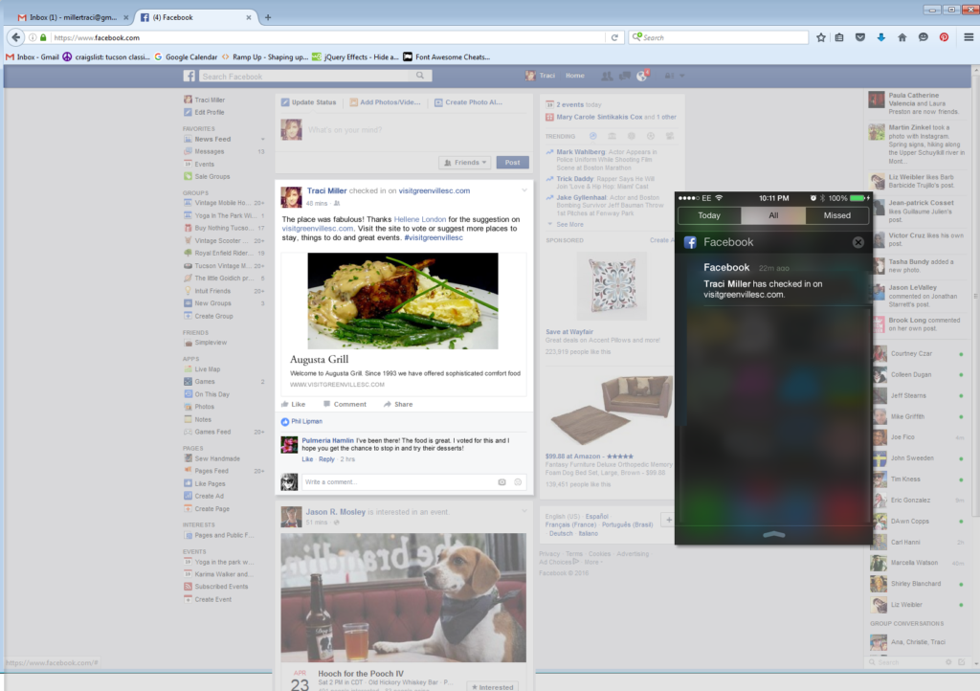Screen dimensions: 980x691
Task: Click the camera icon in comment box
Action: (x=501, y=482)
